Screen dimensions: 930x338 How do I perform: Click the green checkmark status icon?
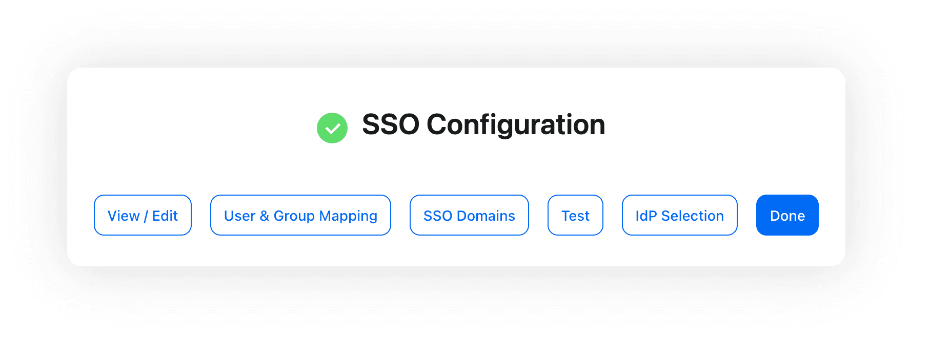pos(332,128)
